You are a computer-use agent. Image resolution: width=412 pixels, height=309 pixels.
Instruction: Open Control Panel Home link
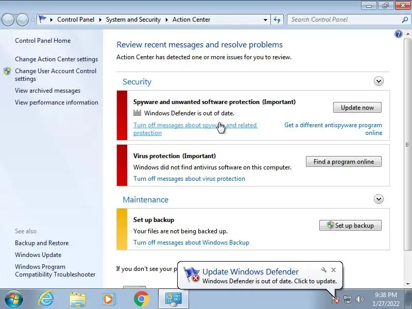coord(43,41)
